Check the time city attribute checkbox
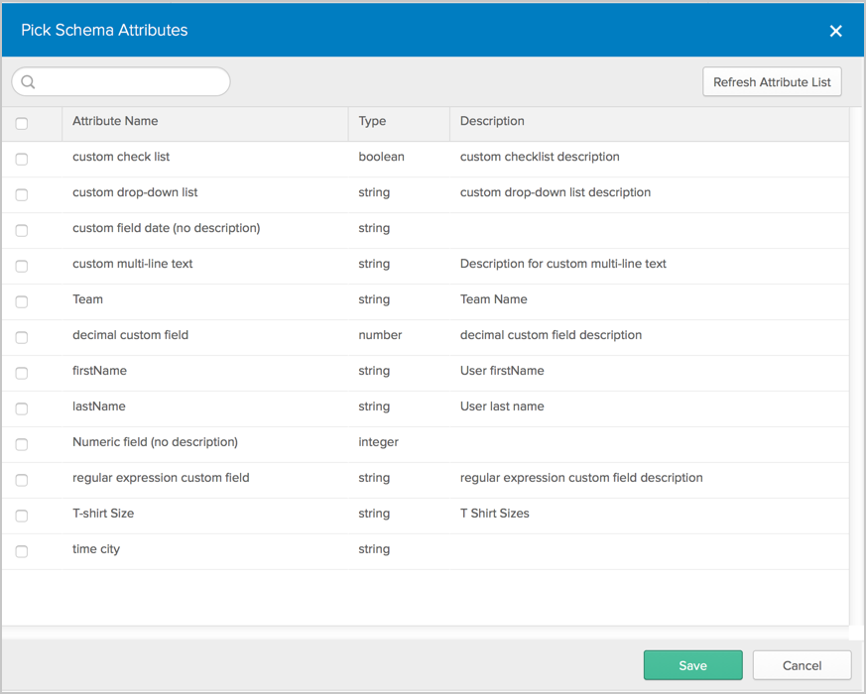Viewport: 866px width, 694px height. pyautogui.click(x=22, y=551)
